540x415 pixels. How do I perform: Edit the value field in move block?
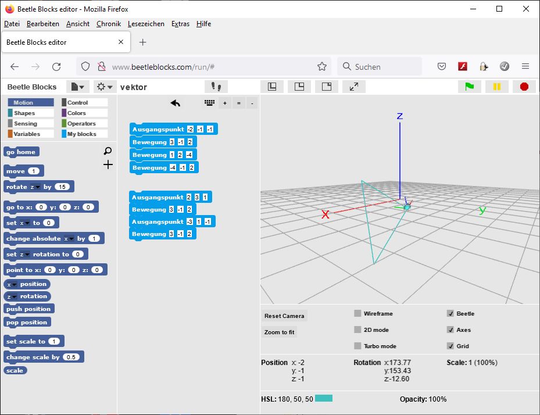[x=33, y=171]
